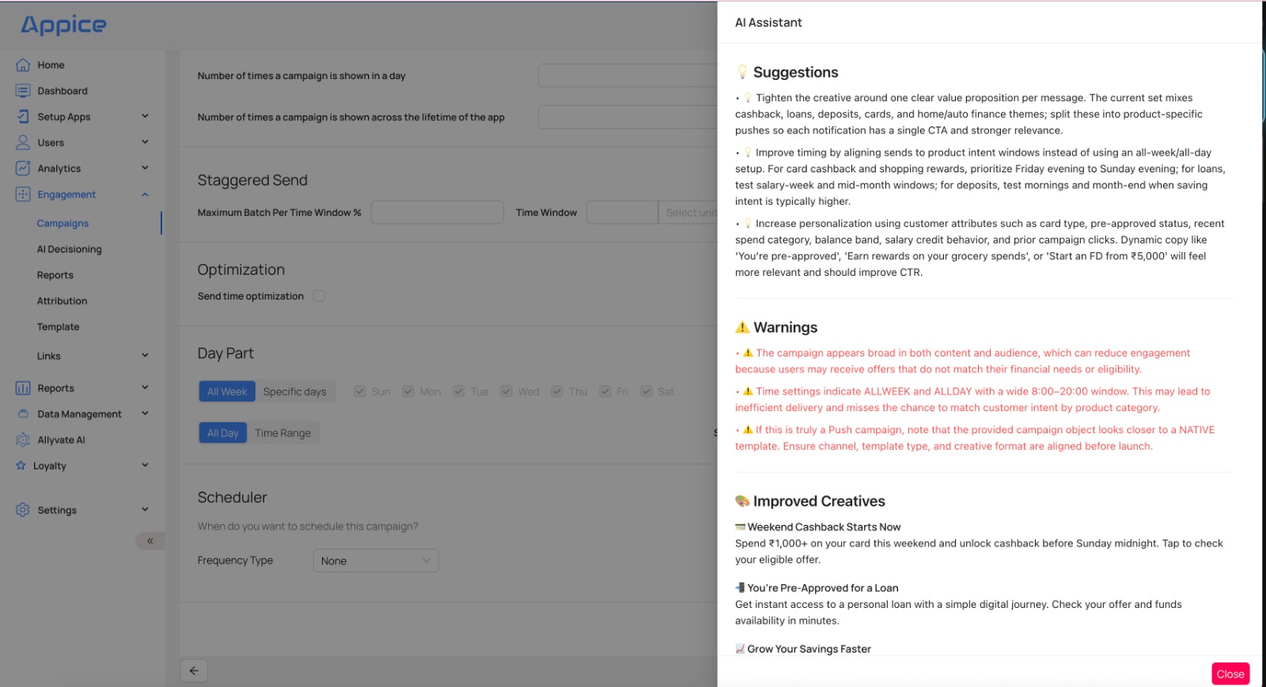1266x687 pixels.
Task: Select the All Week option
Action: pos(227,391)
